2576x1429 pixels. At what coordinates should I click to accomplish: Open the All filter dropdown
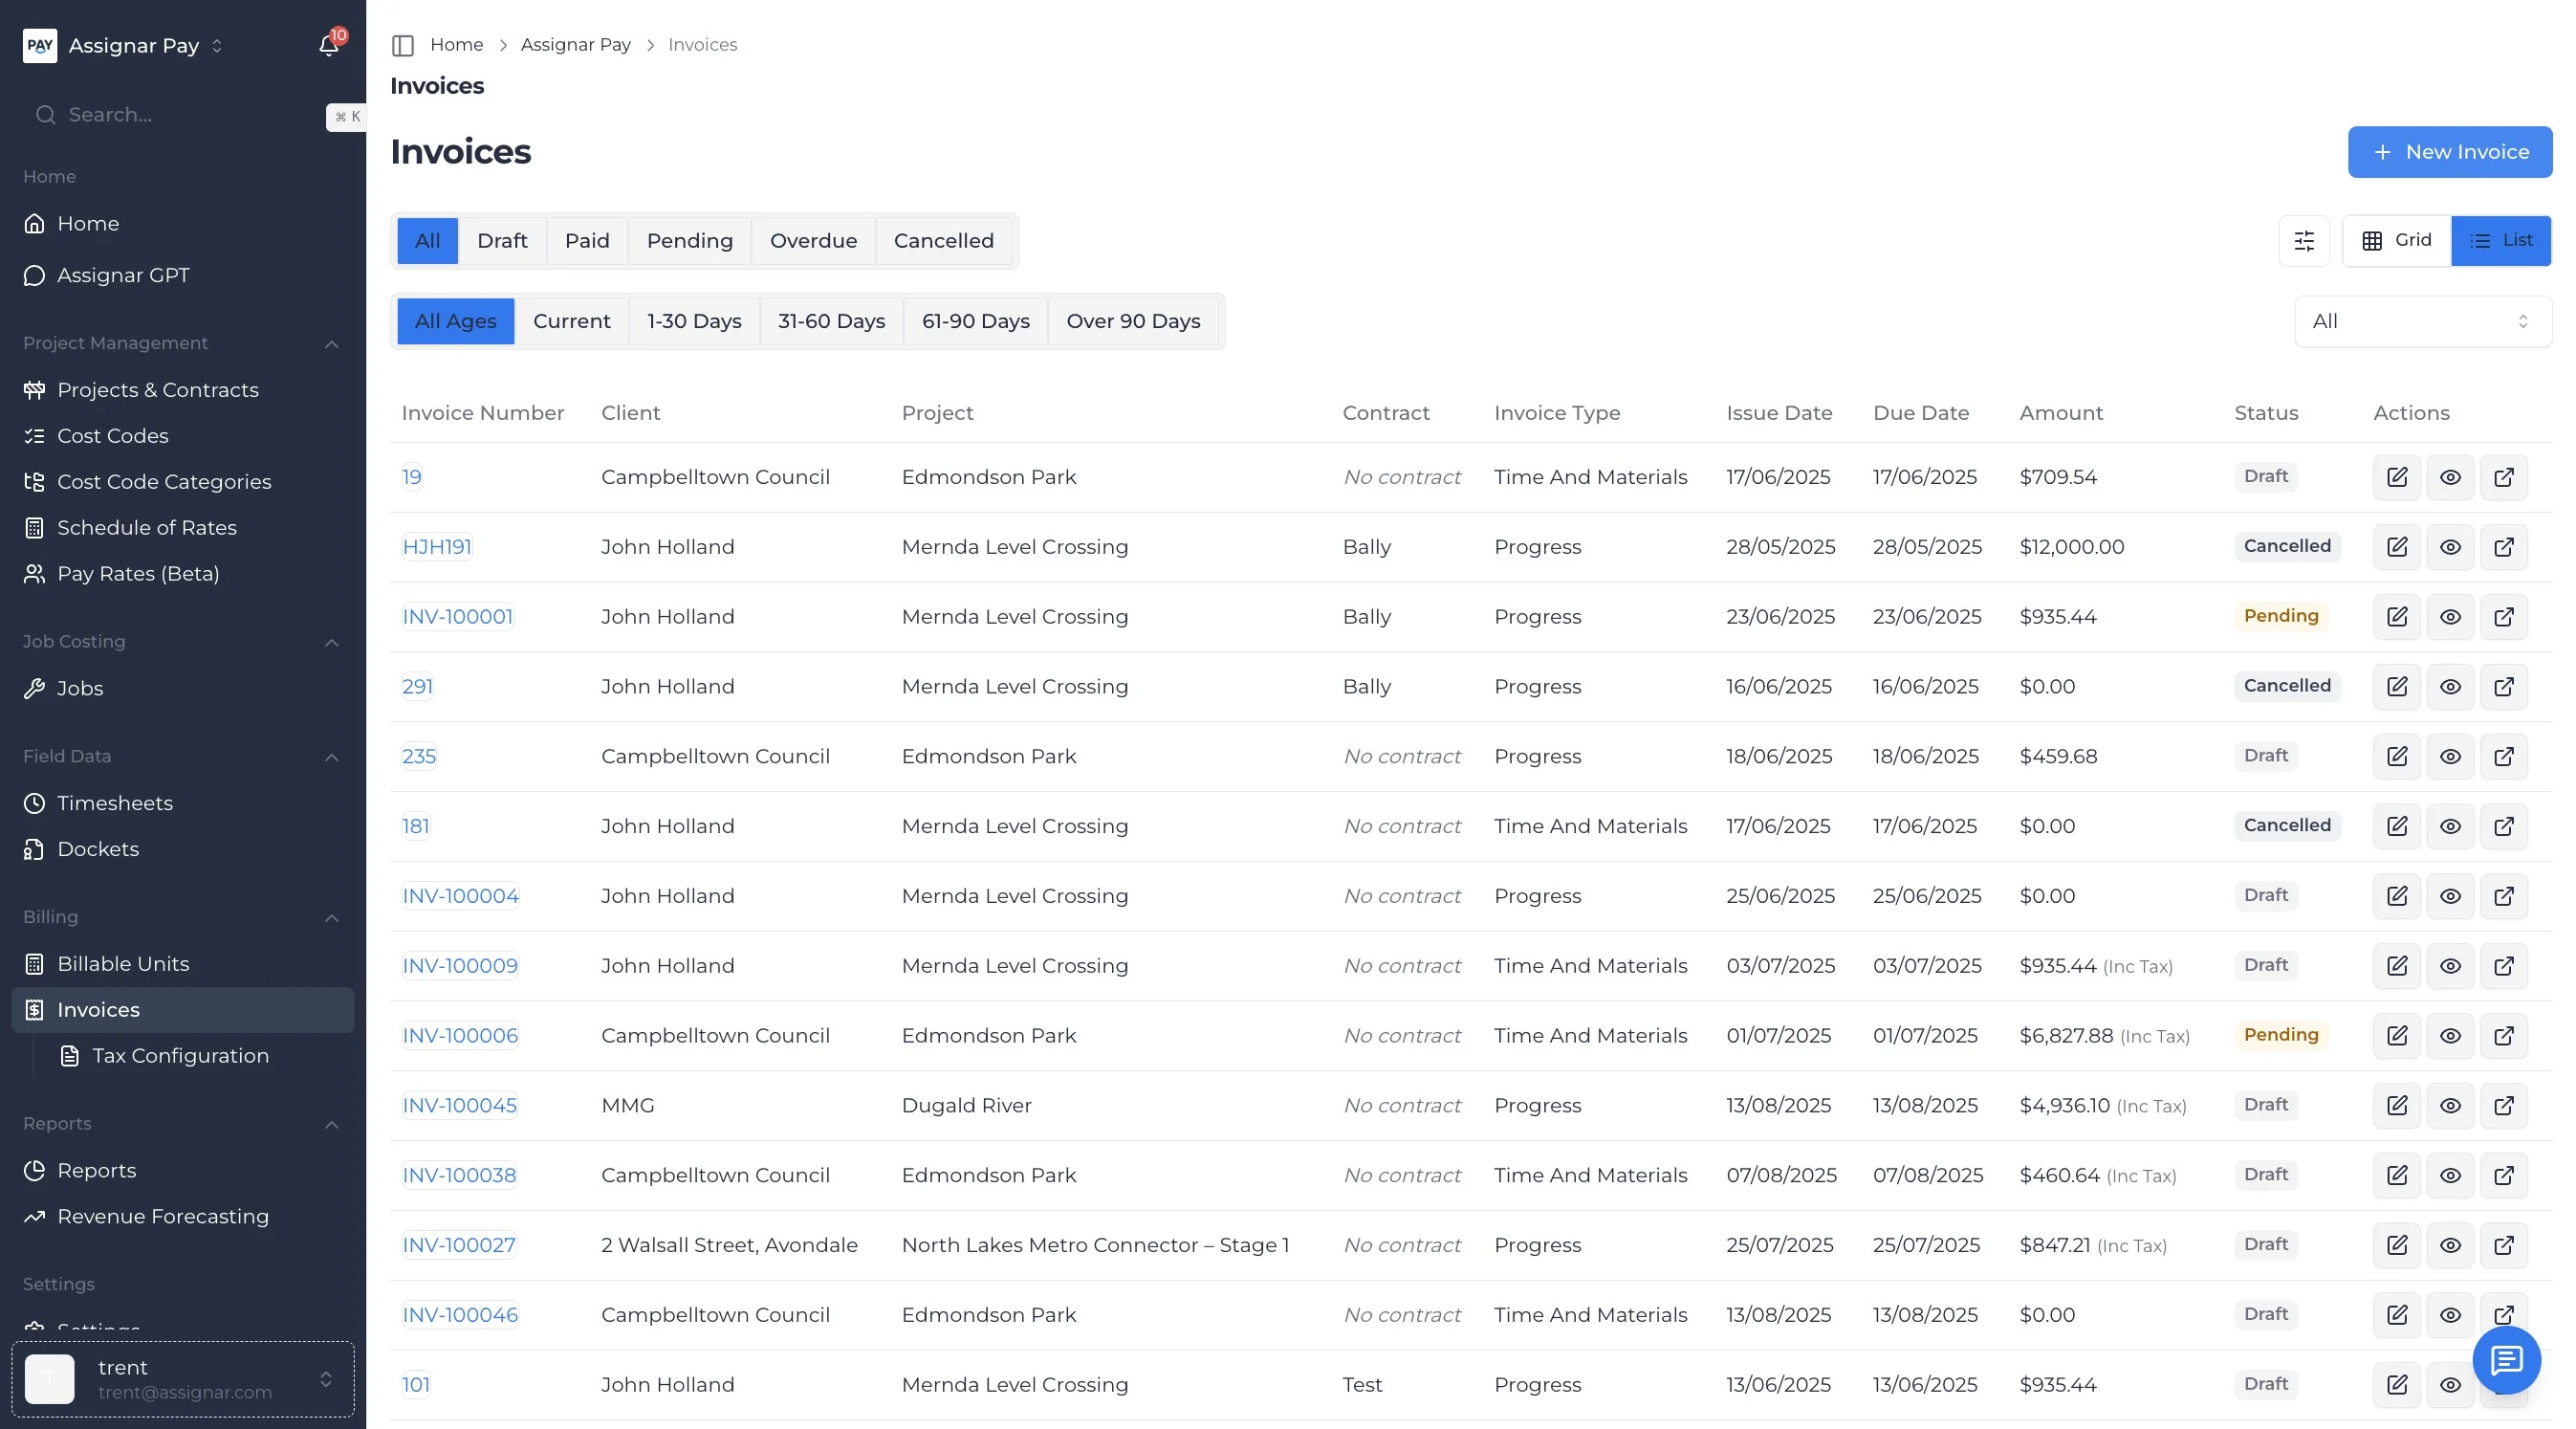click(x=2421, y=321)
